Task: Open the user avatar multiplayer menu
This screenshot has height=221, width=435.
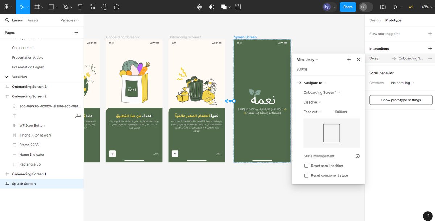Action: pyautogui.click(x=330, y=7)
